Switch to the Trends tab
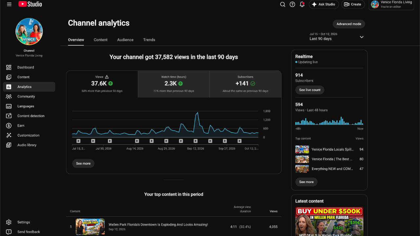This screenshot has height=236, width=420. pyautogui.click(x=149, y=40)
